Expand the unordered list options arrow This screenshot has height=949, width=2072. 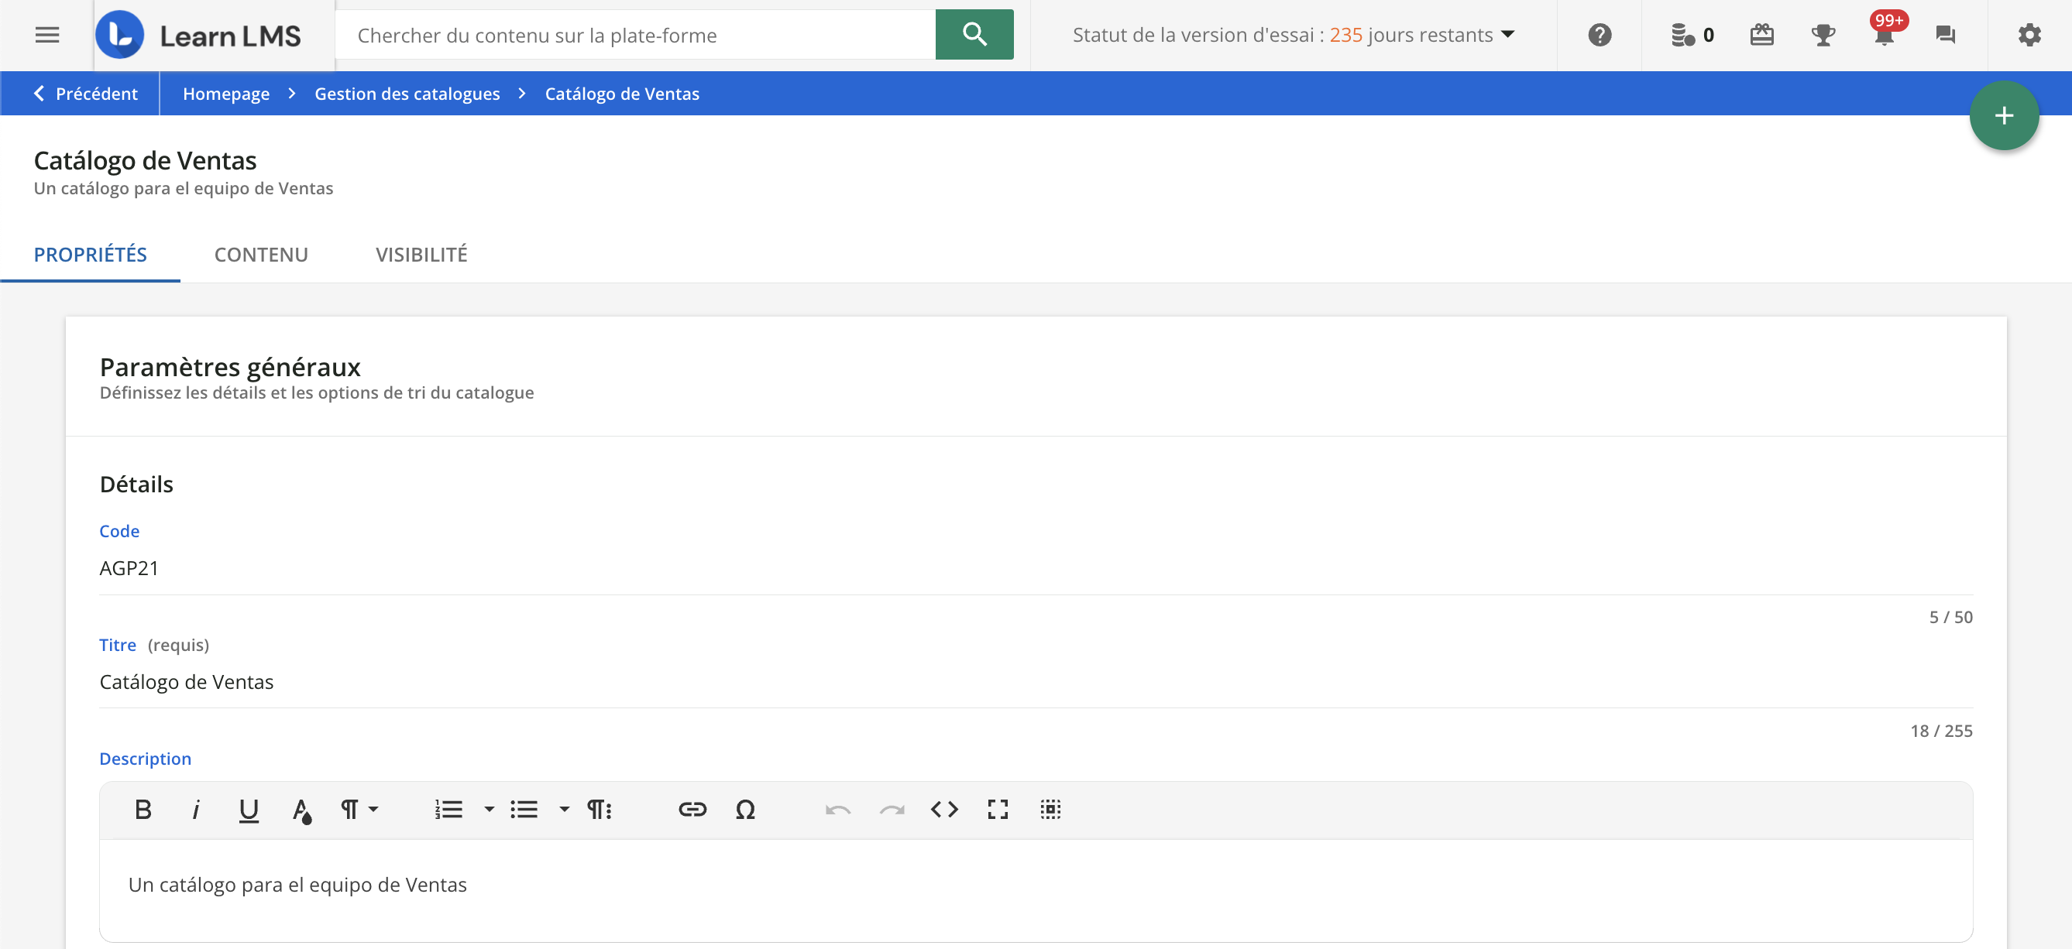click(565, 809)
